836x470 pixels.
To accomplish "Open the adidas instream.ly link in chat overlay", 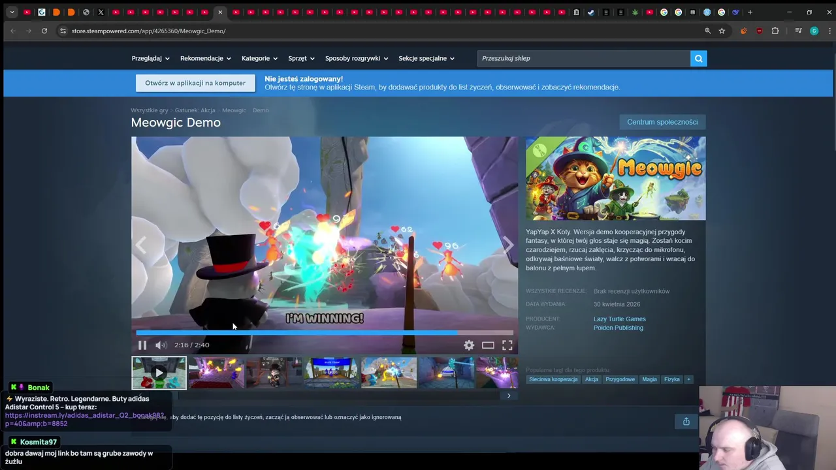I will coord(85,419).
